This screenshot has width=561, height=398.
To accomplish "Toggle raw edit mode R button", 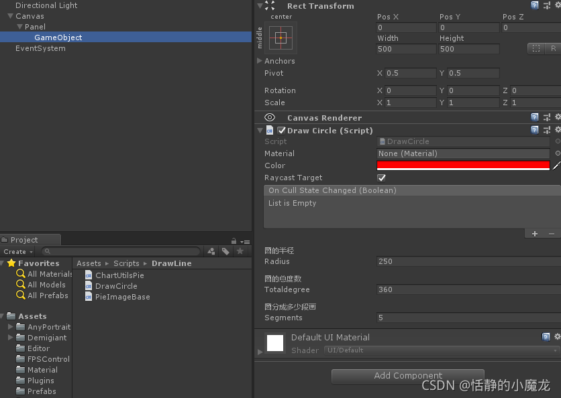I will tap(553, 49).
